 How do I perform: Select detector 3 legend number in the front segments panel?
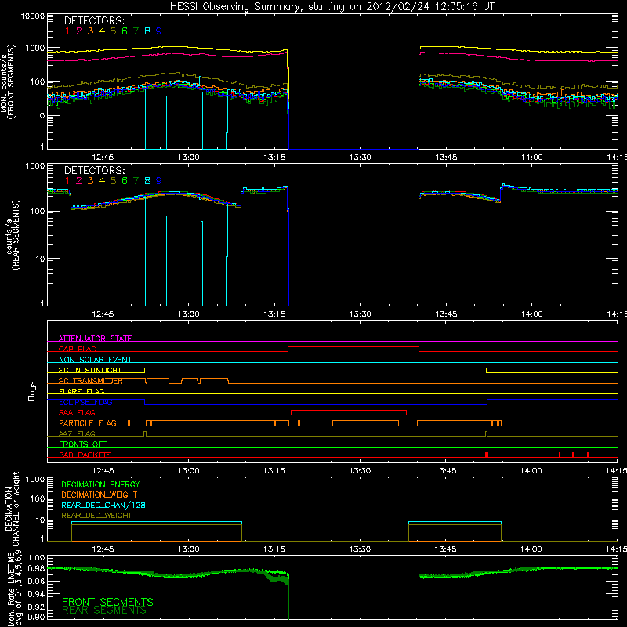click(90, 31)
